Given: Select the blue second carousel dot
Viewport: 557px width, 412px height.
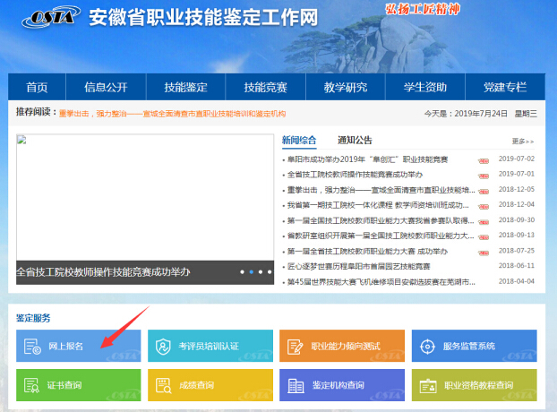Looking at the screenshot, I should click(252, 272).
